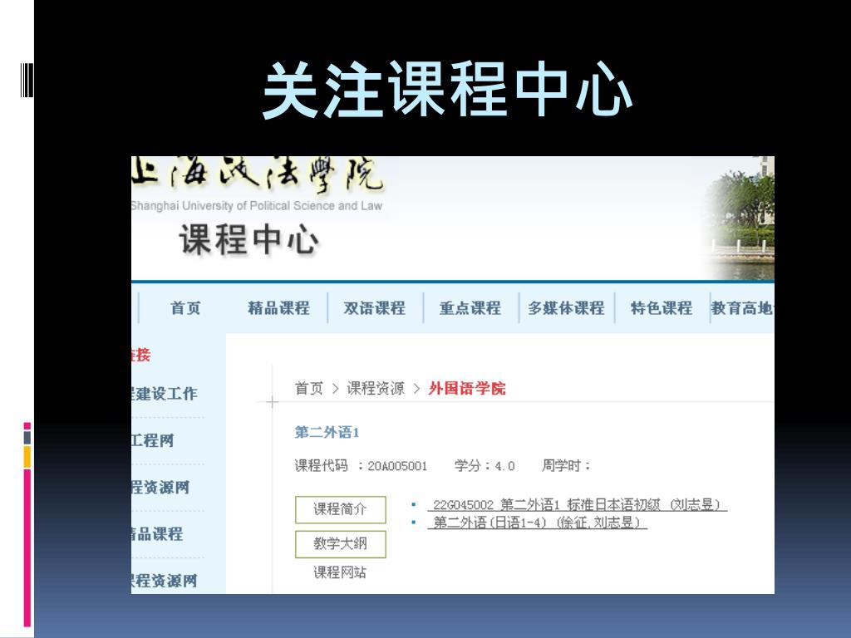Click the calligraphy university logo
851x638 pixels.
[x=258, y=174]
